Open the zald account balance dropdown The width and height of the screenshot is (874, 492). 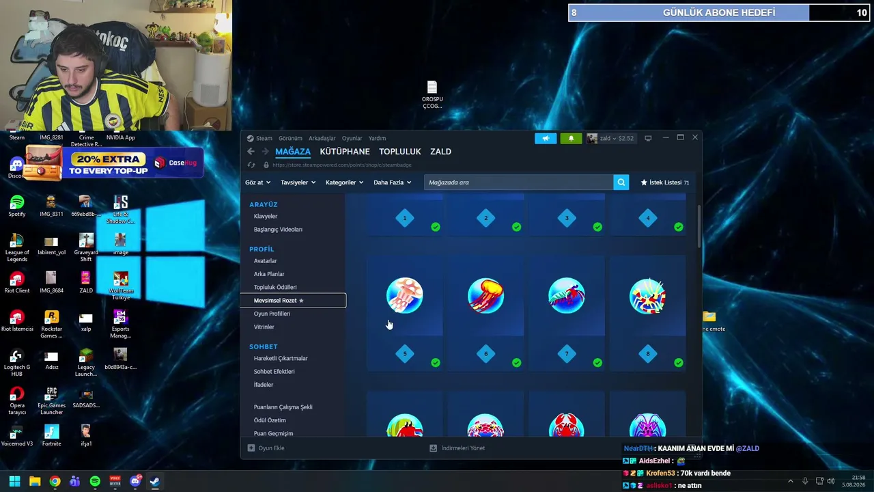(611, 138)
